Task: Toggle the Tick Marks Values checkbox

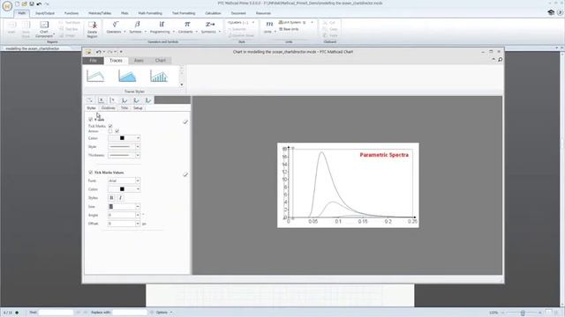Action: [90, 173]
